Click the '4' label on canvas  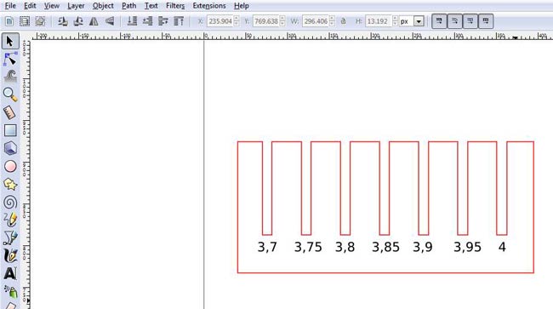[502, 247]
